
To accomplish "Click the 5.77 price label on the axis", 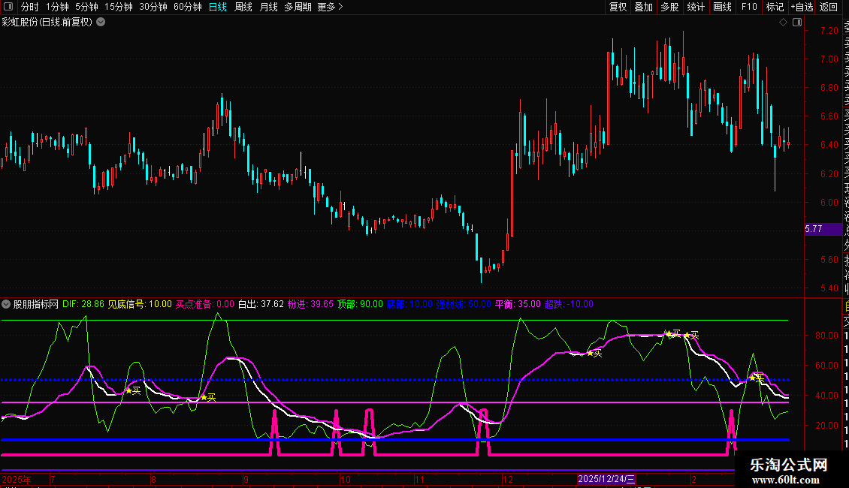I will [x=813, y=228].
